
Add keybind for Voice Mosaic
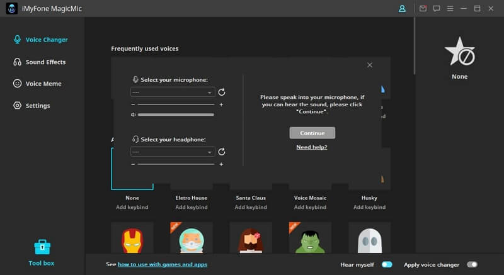click(310, 207)
